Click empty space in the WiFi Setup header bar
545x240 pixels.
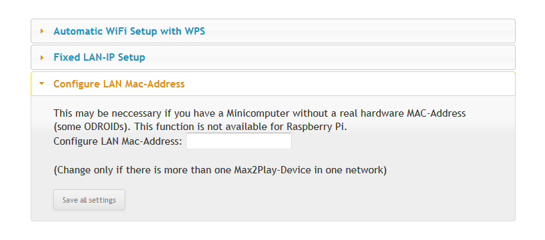click(x=358, y=31)
